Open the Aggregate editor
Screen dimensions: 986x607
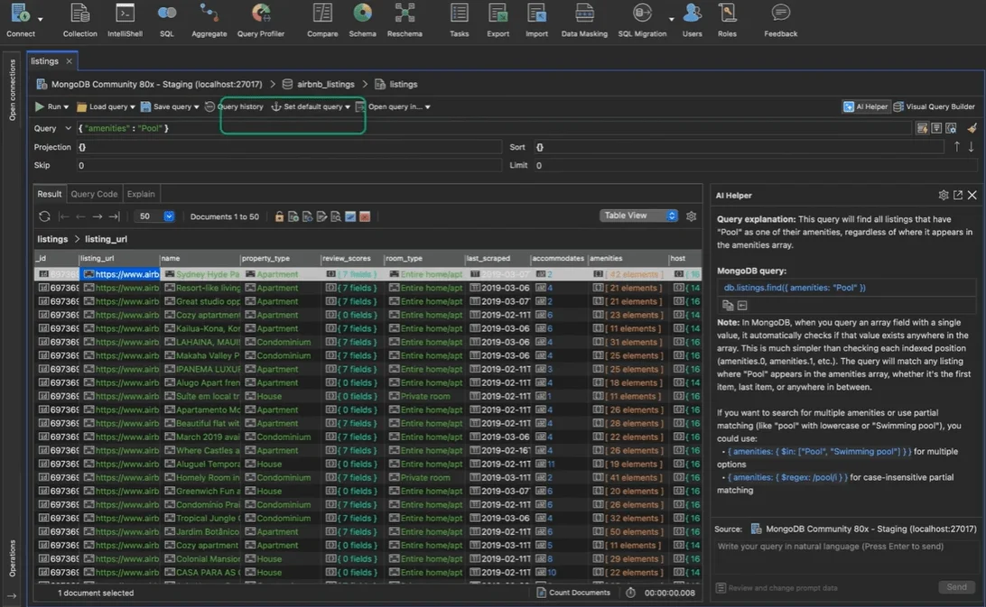[x=209, y=20]
